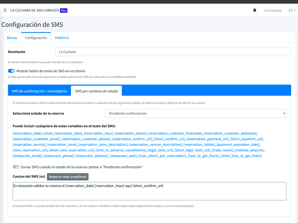The height and width of the screenshot is (223, 298).
Task: Click LA CUCHARA DE SAN LORENZO title
Action: point(35,11)
